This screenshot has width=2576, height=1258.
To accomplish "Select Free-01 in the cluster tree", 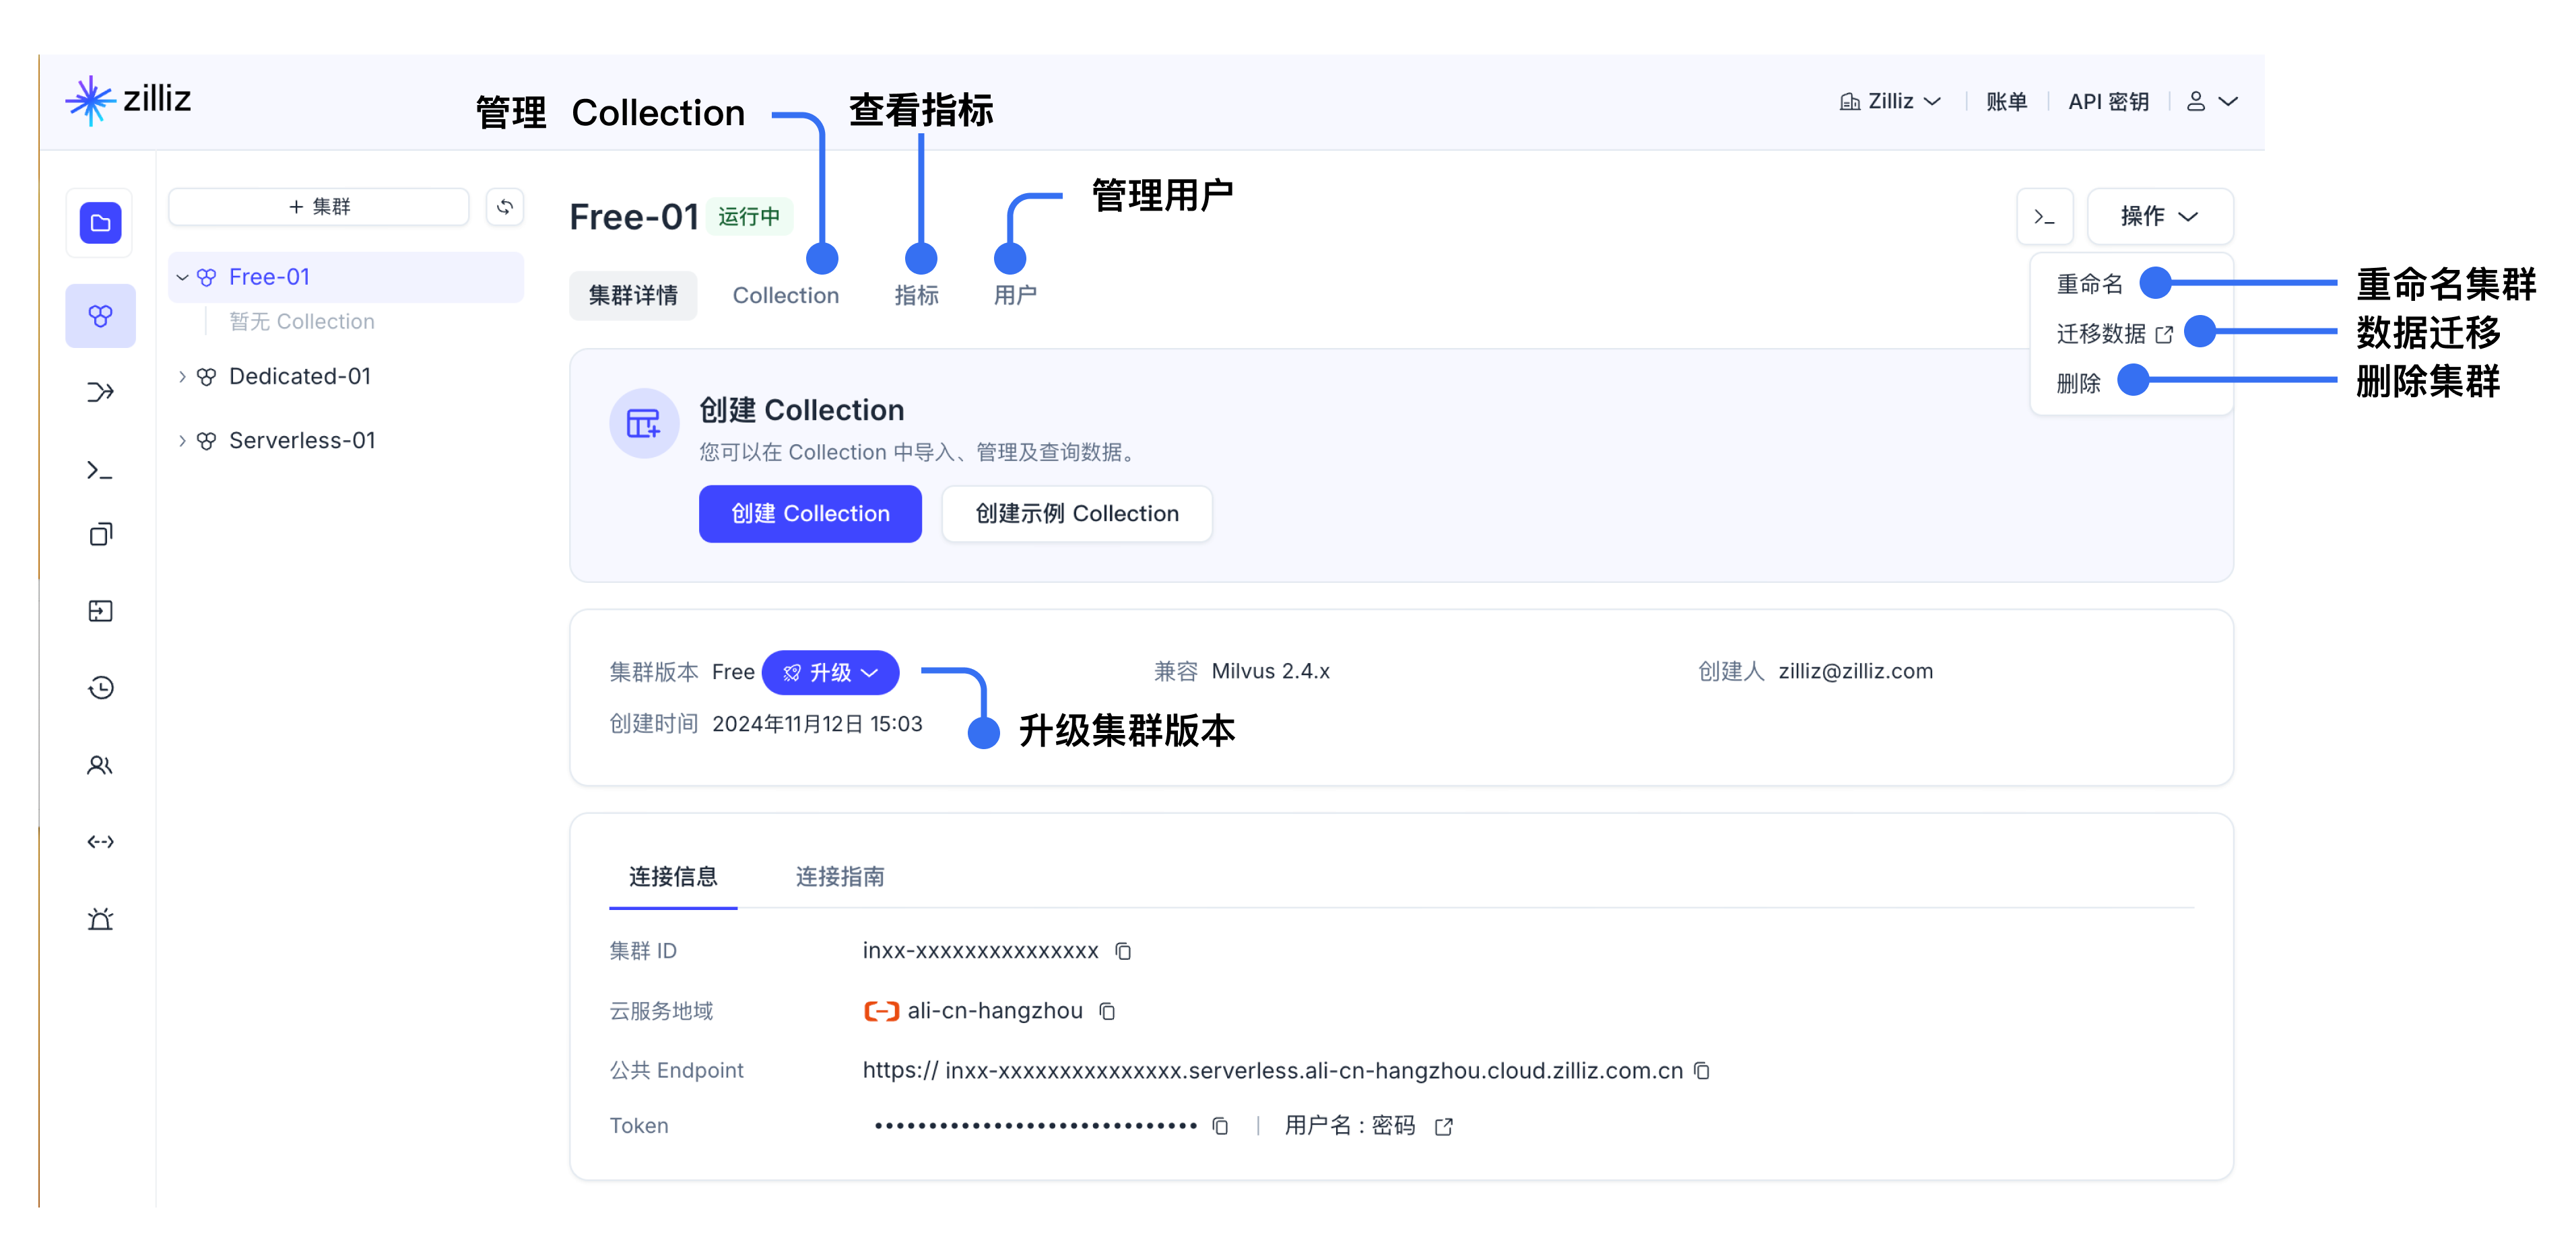I will point(346,277).
